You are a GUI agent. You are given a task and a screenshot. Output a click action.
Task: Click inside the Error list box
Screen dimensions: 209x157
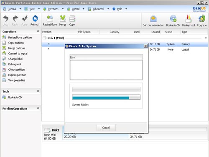click(106, 70)
